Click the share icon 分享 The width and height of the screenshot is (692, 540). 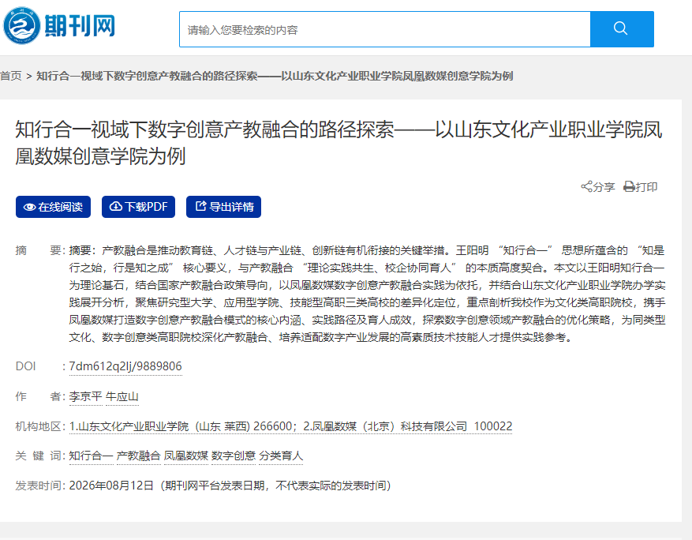[598, 187]
